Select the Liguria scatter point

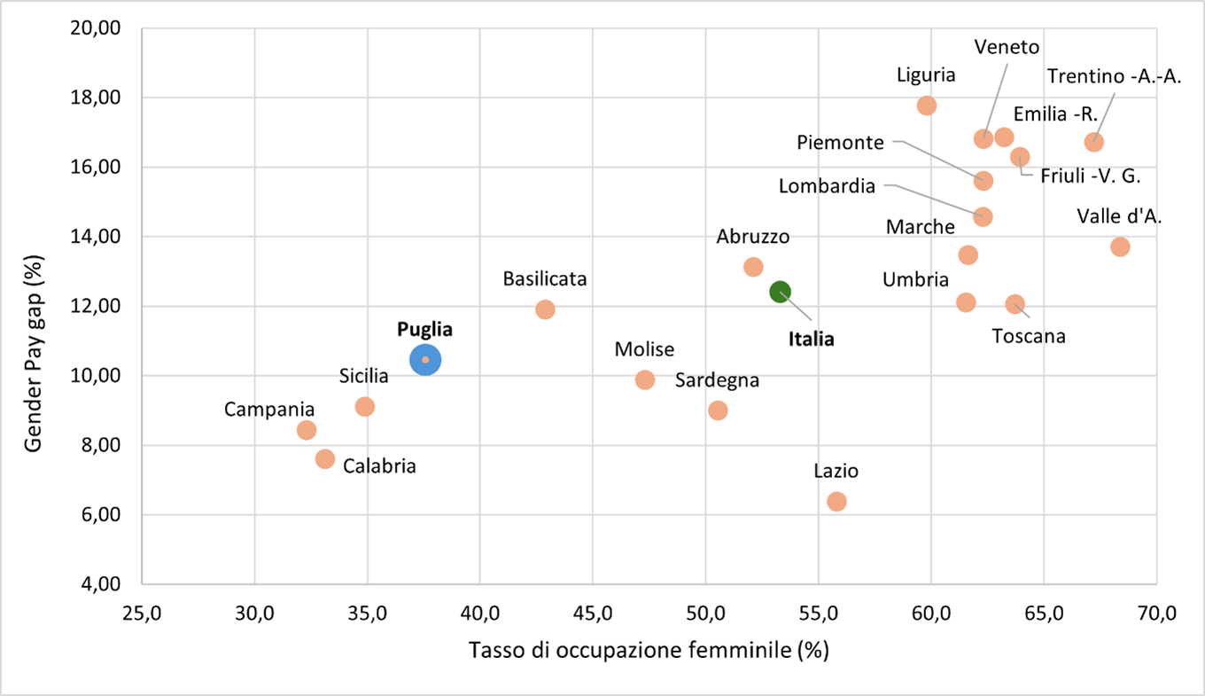click(x=927, y=106)
